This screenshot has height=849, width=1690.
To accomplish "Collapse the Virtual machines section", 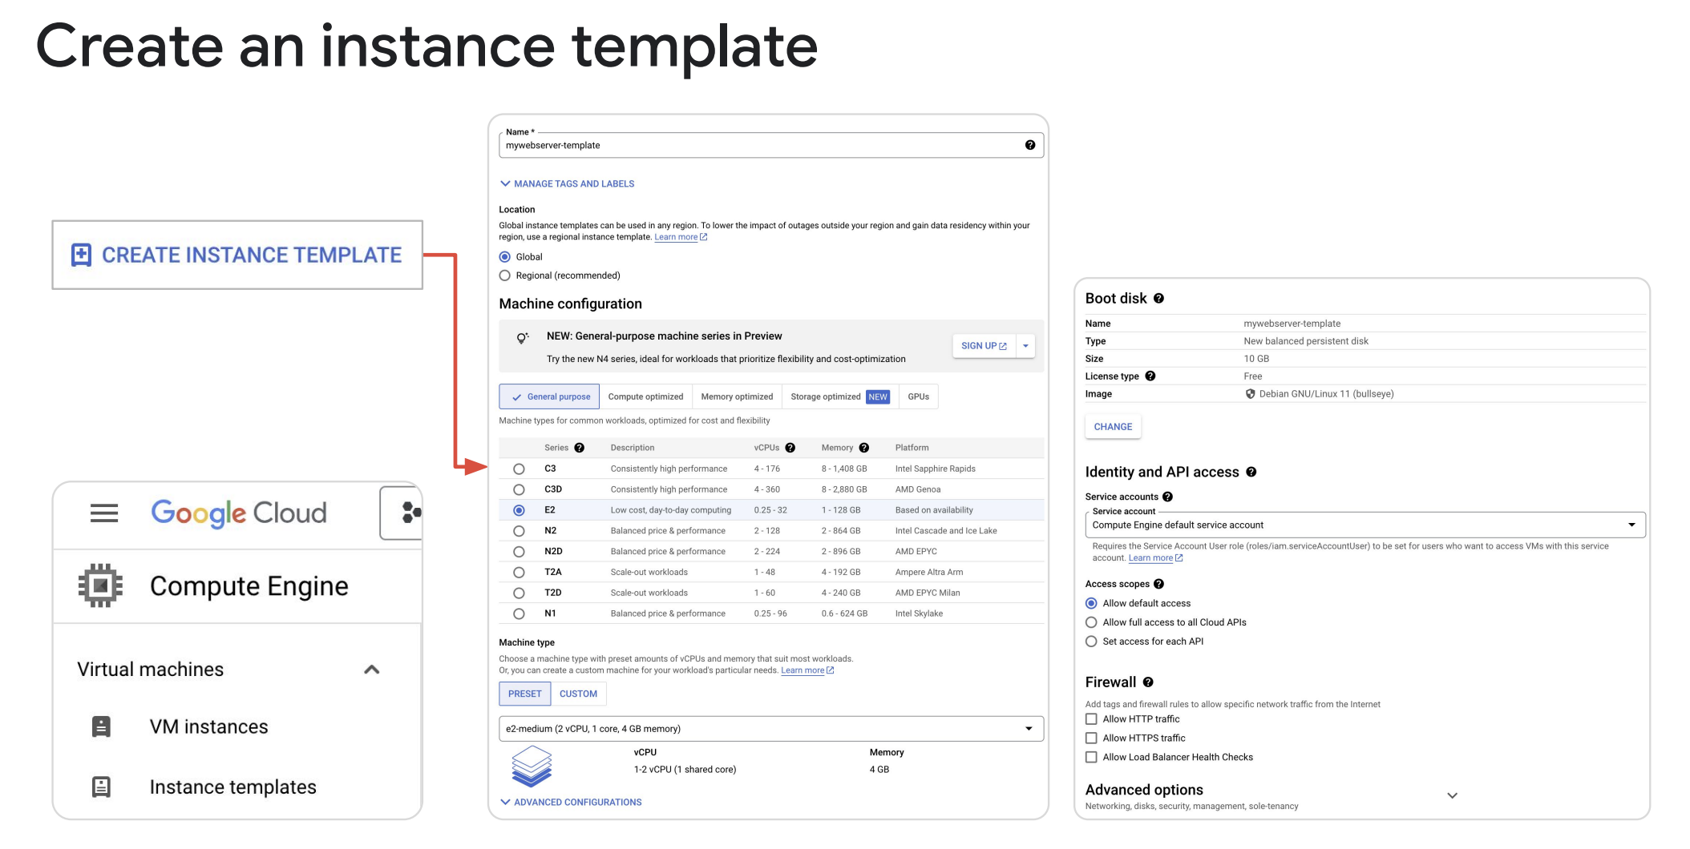I will 371,670.
